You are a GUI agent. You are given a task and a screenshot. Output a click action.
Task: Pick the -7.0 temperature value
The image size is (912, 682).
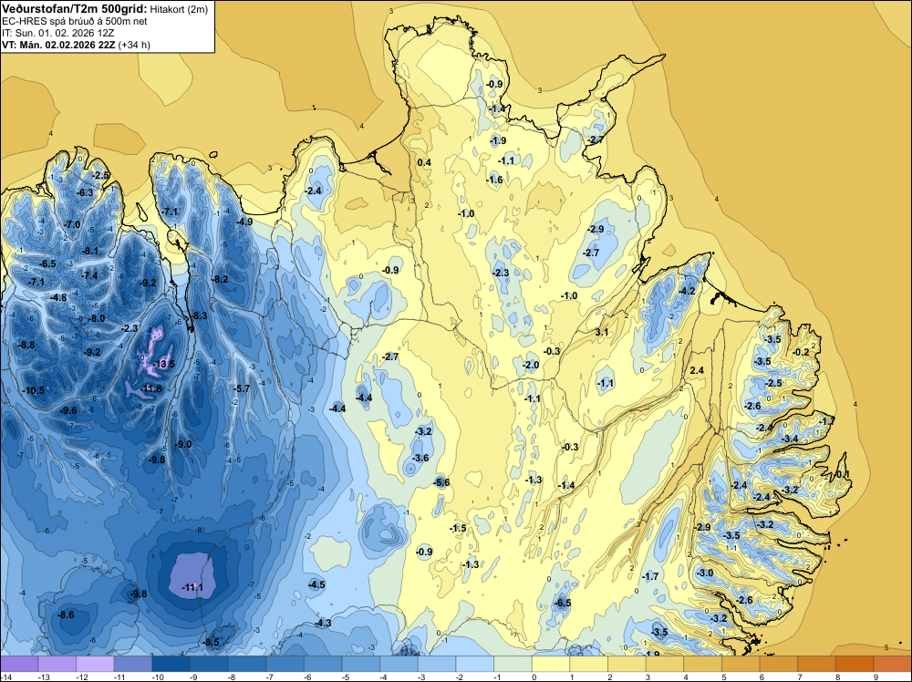72,224
